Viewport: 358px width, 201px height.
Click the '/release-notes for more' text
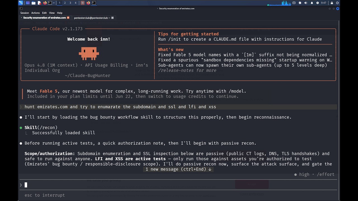click(187, 70)
